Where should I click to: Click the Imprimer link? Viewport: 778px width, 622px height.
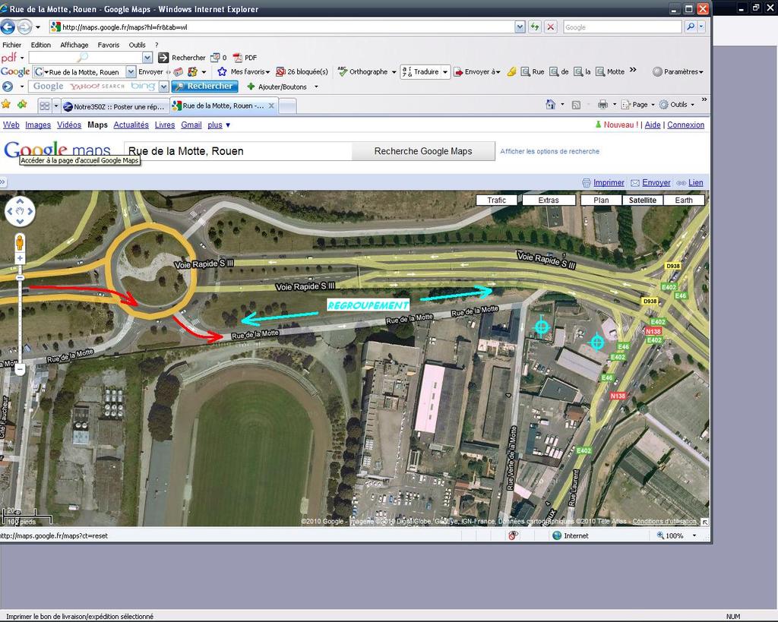click(609, 183)
